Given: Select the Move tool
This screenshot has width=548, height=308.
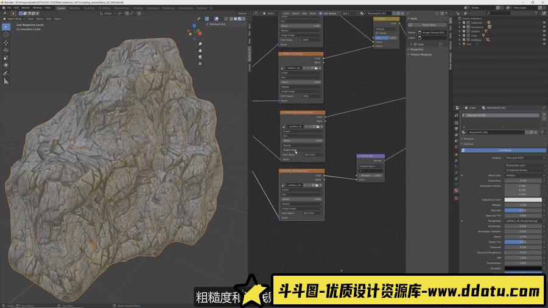Looking at the screenshot, I should [x=6, y=43].
